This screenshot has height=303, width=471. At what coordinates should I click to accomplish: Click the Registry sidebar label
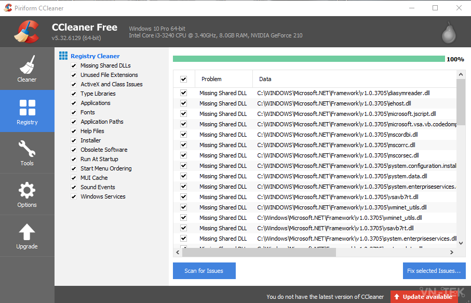coord(27,122)
